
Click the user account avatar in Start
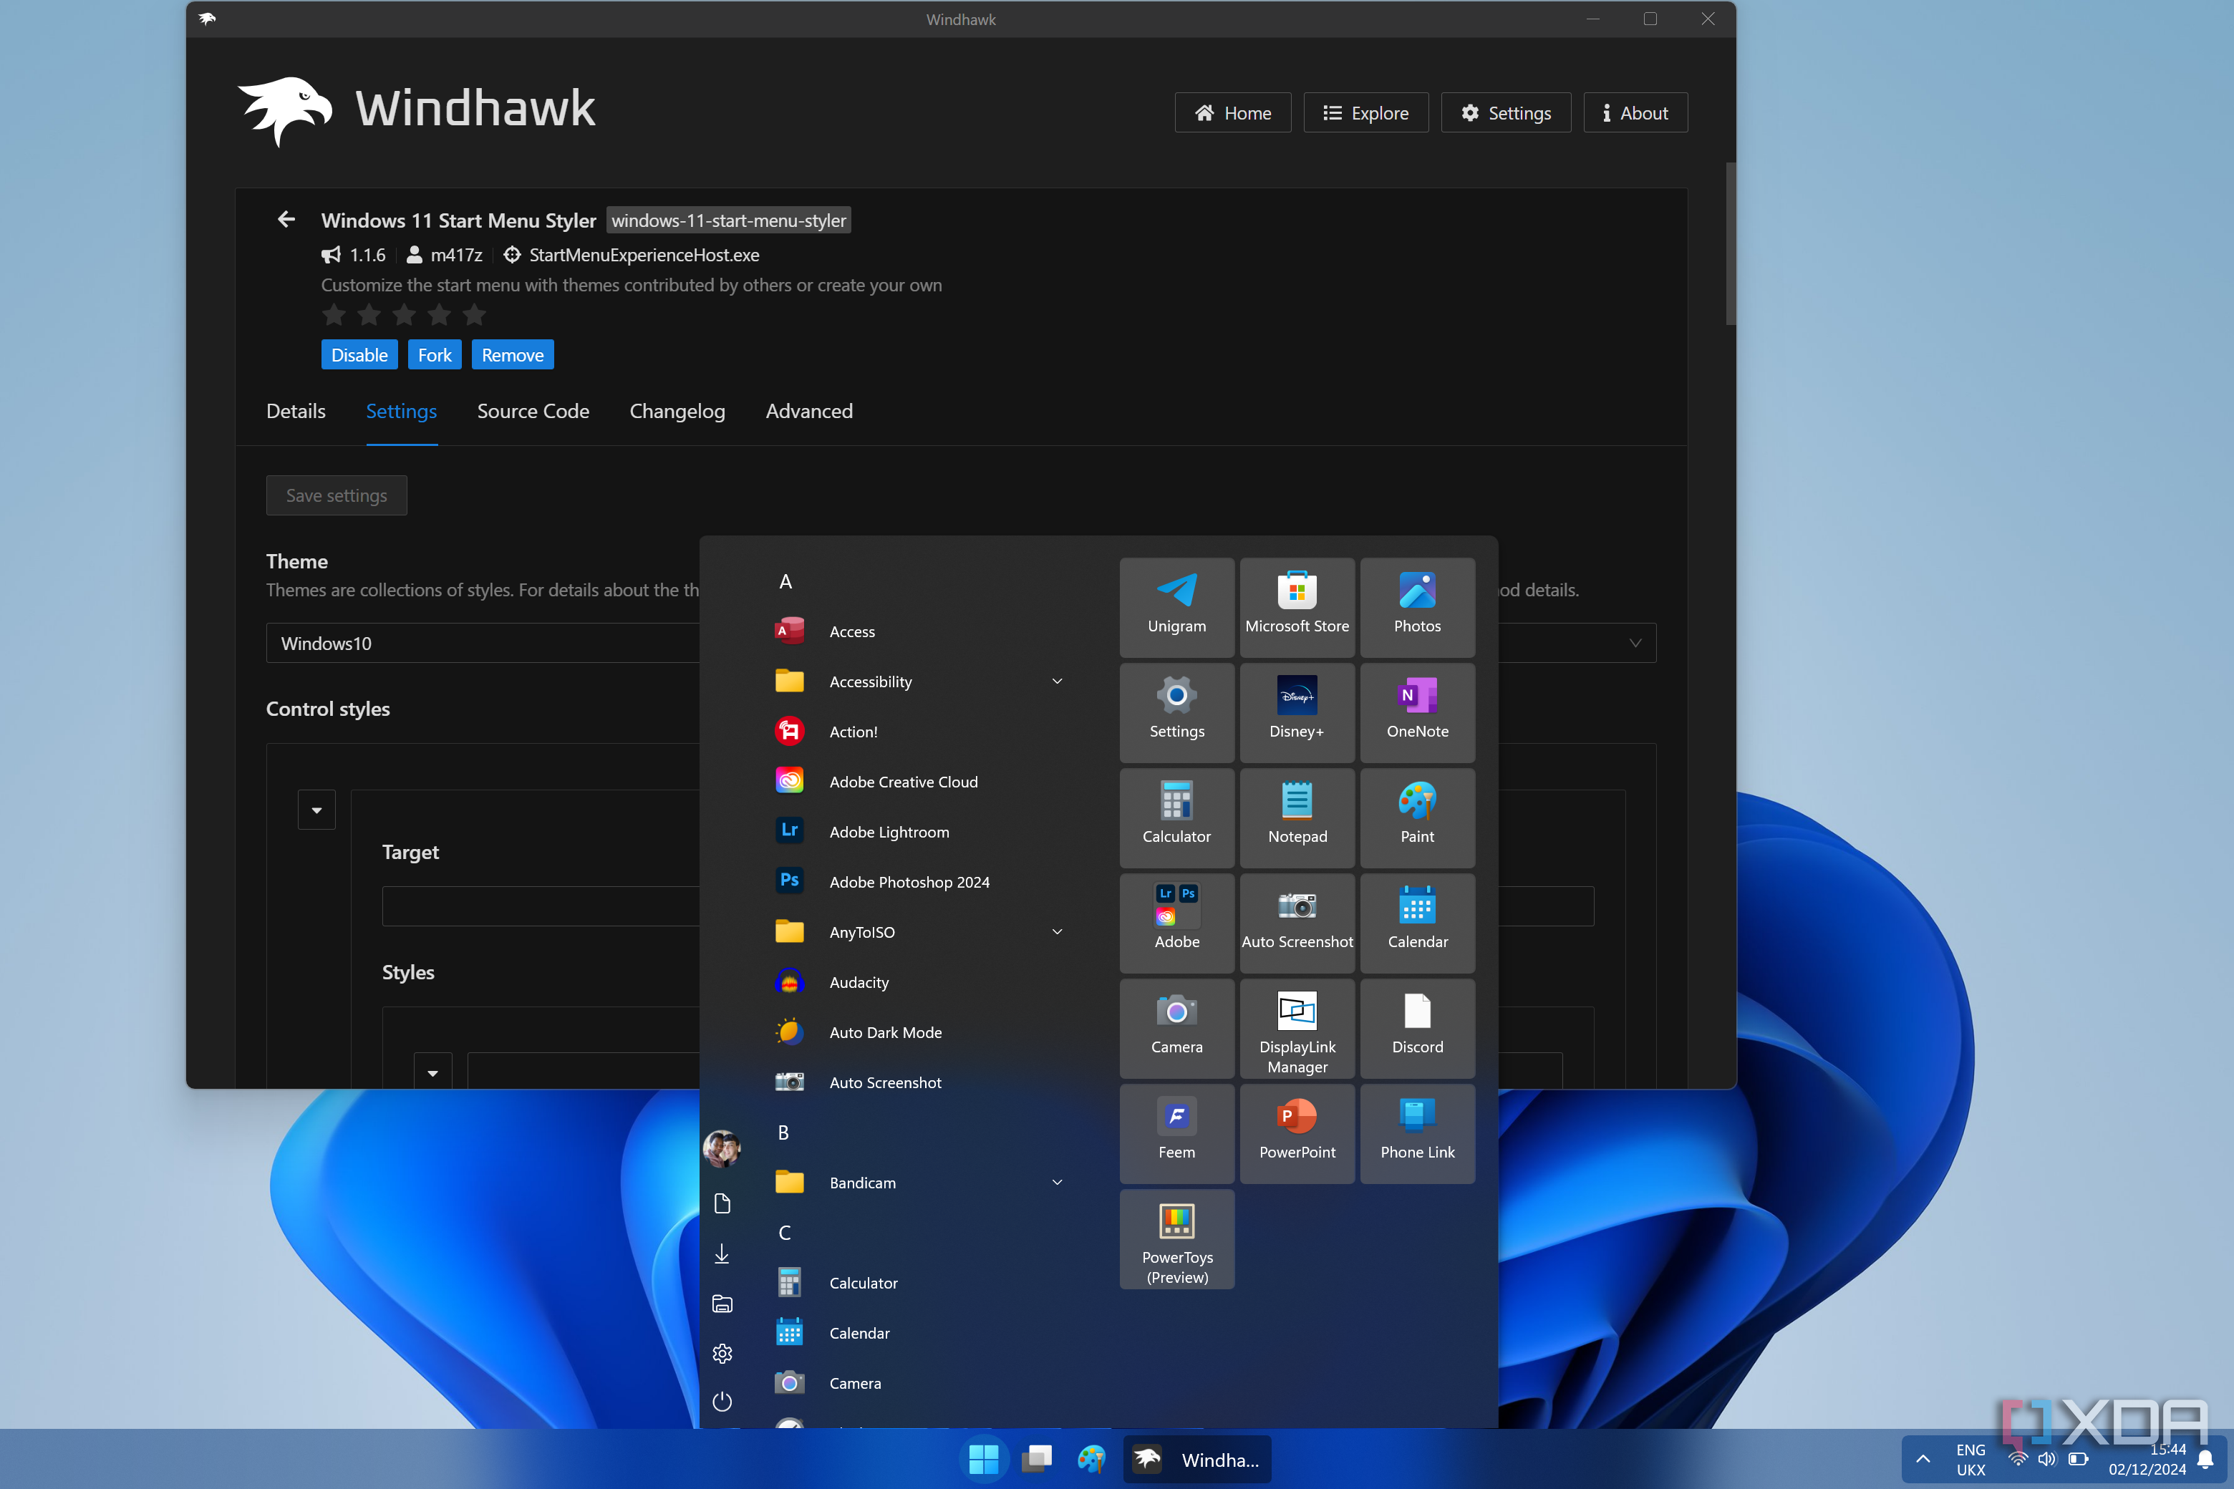tap(722, 1148)
